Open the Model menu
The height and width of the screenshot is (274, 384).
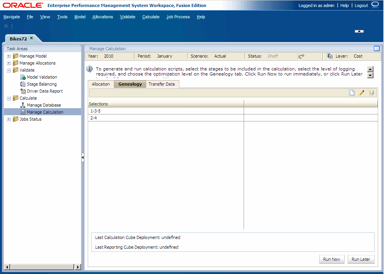tap(80, 17)
